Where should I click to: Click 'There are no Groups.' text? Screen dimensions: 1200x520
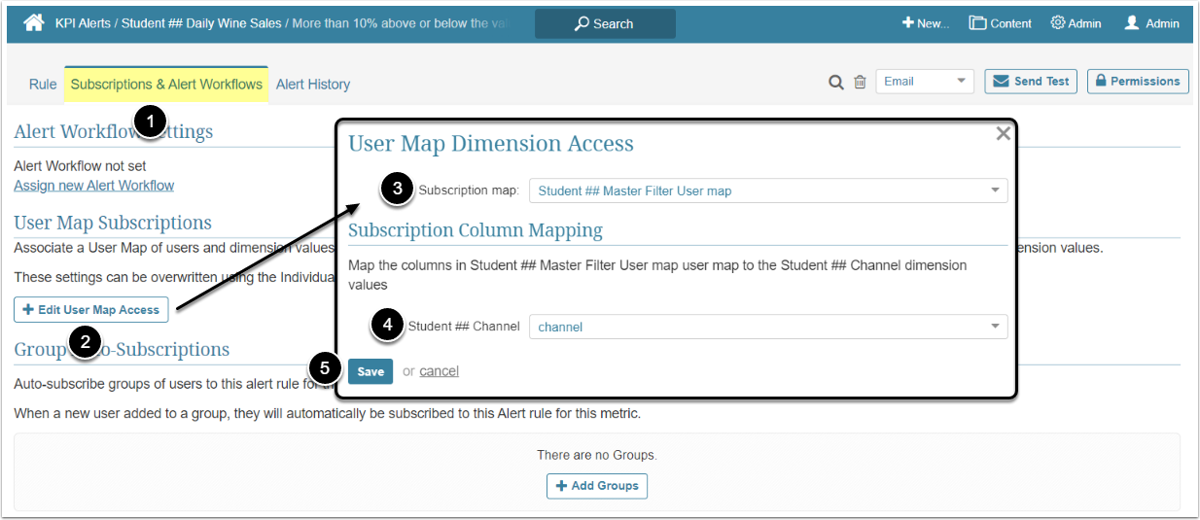click(x=597, y=455)
